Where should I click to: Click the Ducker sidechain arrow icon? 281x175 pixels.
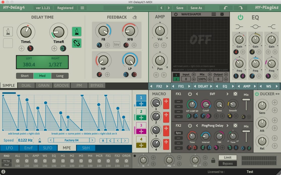coord(277,94)
